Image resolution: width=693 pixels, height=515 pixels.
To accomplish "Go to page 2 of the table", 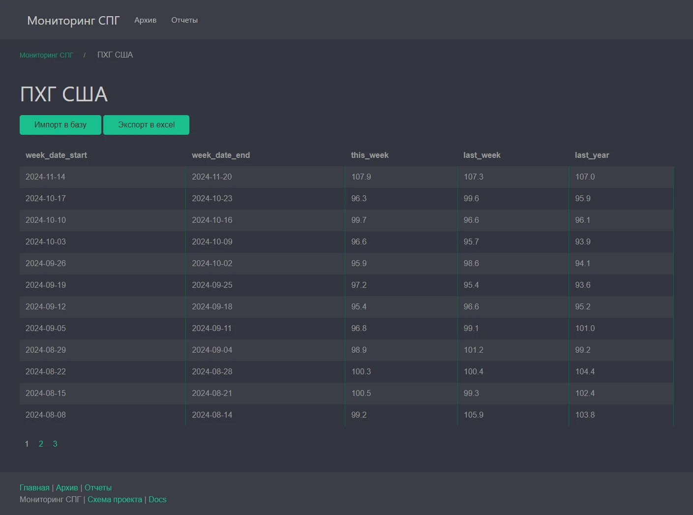I will tap(41, 444).
